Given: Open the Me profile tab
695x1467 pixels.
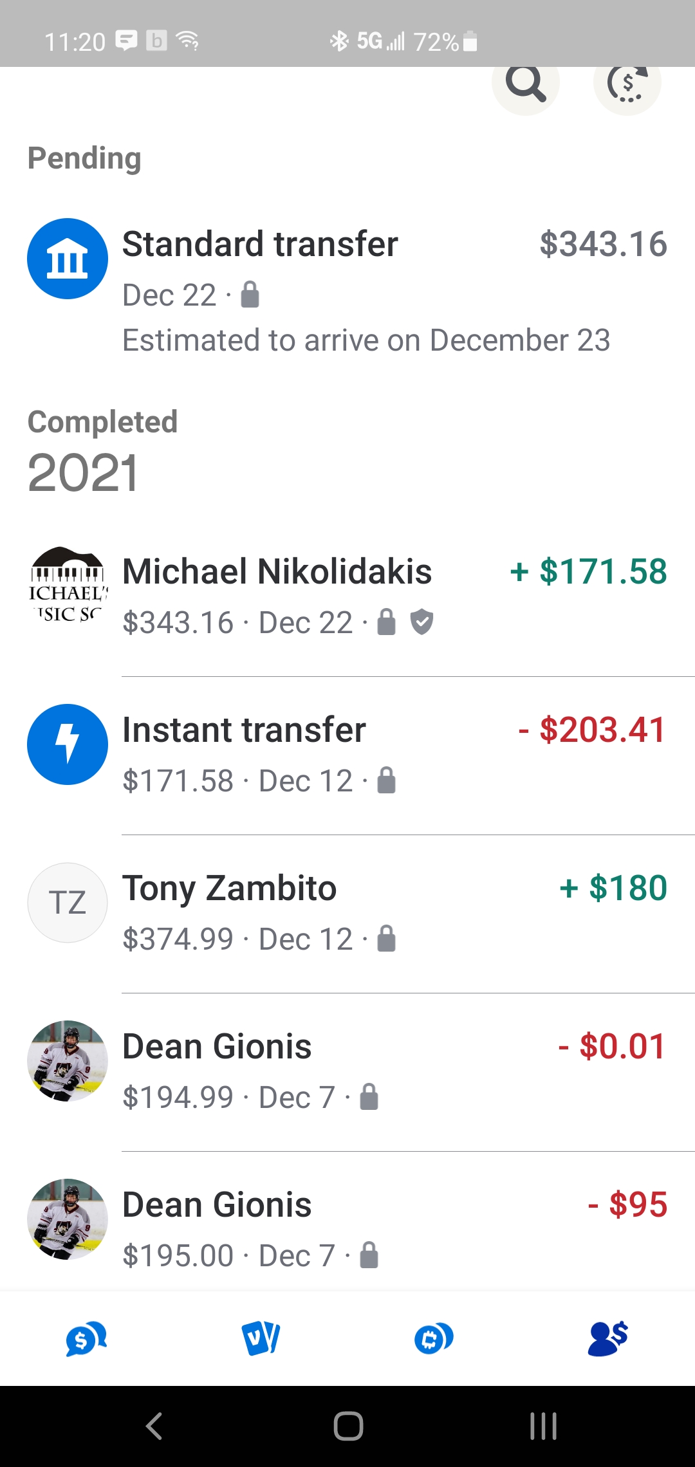Looking at the screenshot, I should tap(607, 1338).
